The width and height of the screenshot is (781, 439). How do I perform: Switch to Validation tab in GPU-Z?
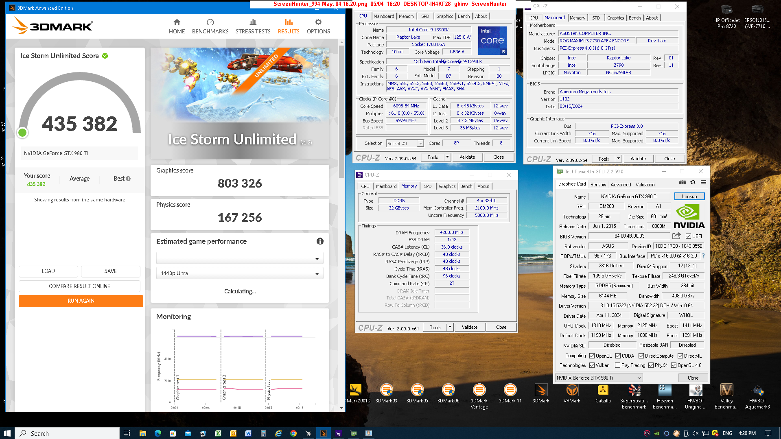point(645,185)
